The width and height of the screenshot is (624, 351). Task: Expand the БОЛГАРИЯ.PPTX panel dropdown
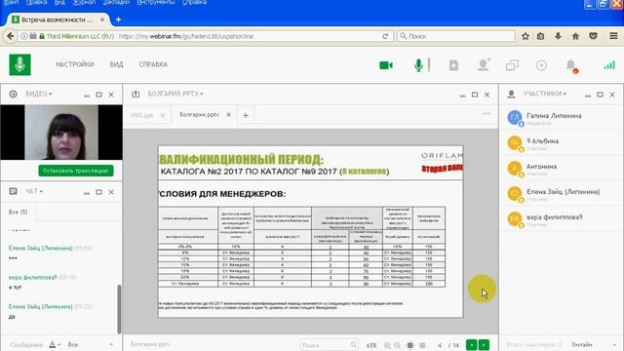click(175, 94)
